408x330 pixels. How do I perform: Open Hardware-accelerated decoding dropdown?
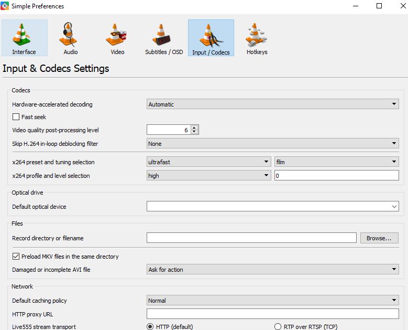point(273,104)
